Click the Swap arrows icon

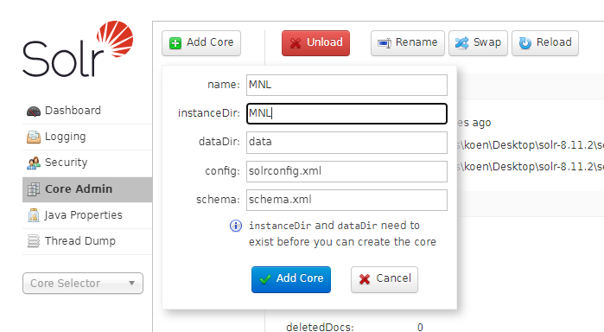tap(462, 43)
